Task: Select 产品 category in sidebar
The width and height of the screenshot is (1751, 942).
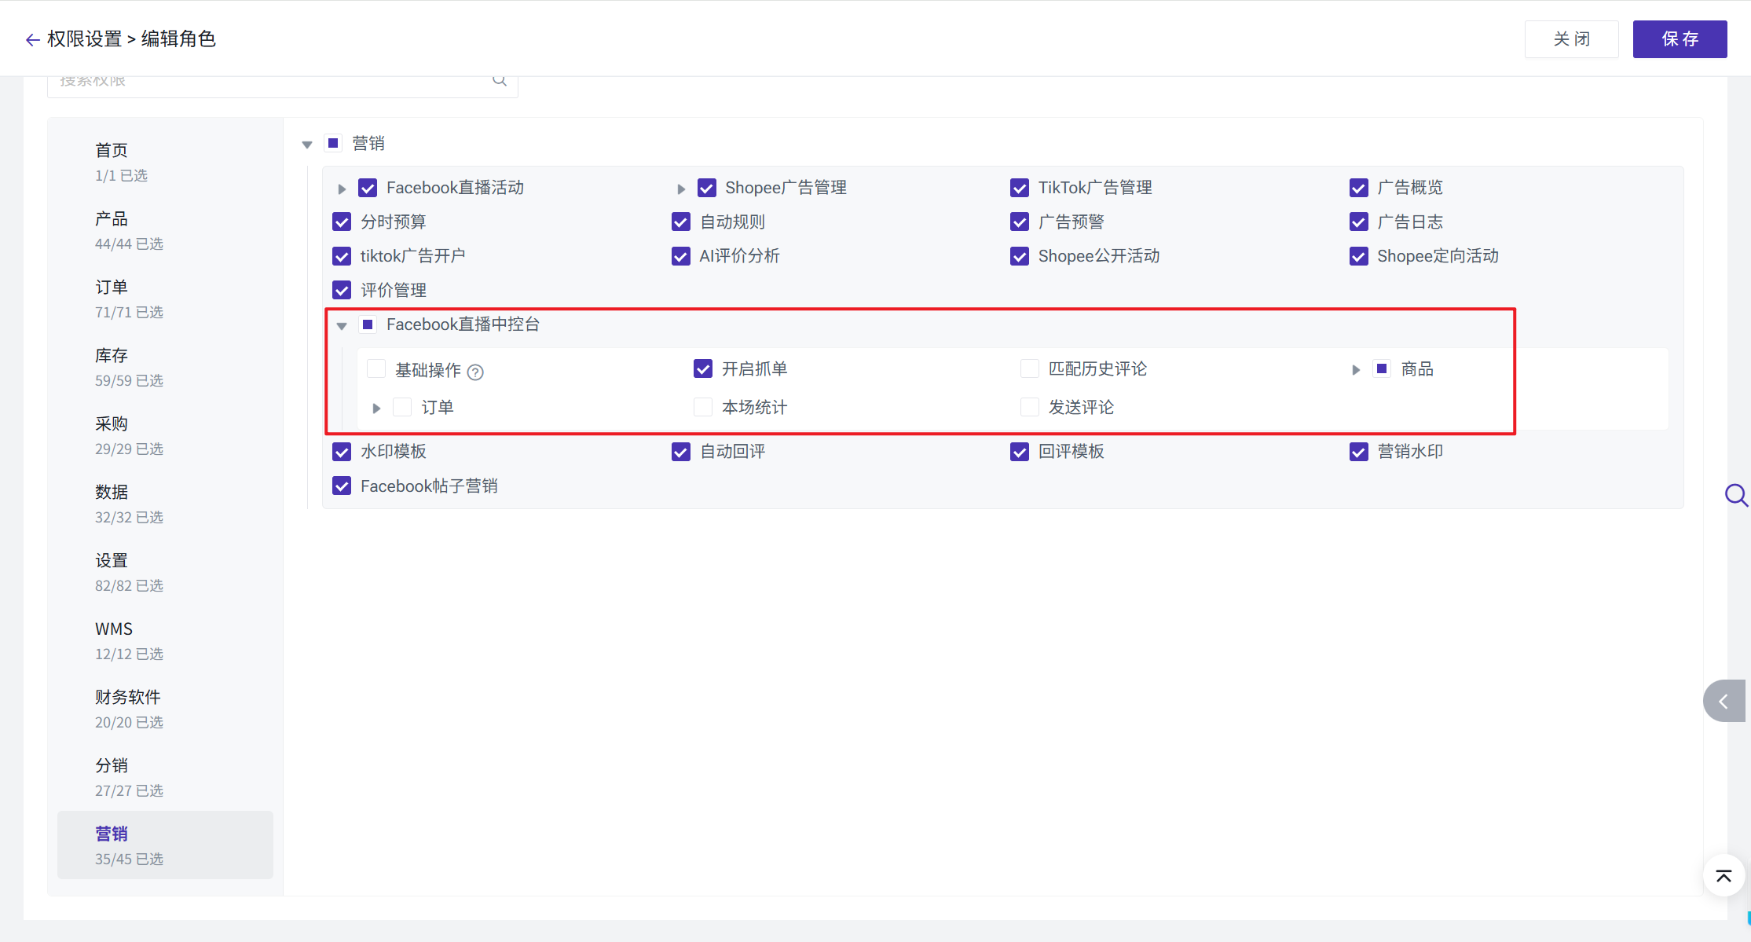Action: click(165, 230)
